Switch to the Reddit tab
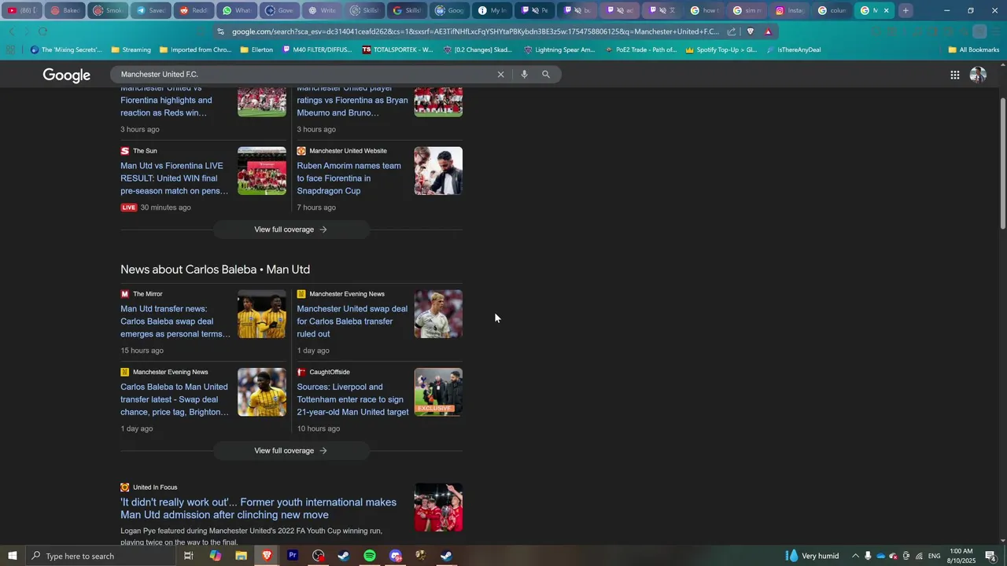The height and width of the screenshot is (566, 1007). pos(193,10)
